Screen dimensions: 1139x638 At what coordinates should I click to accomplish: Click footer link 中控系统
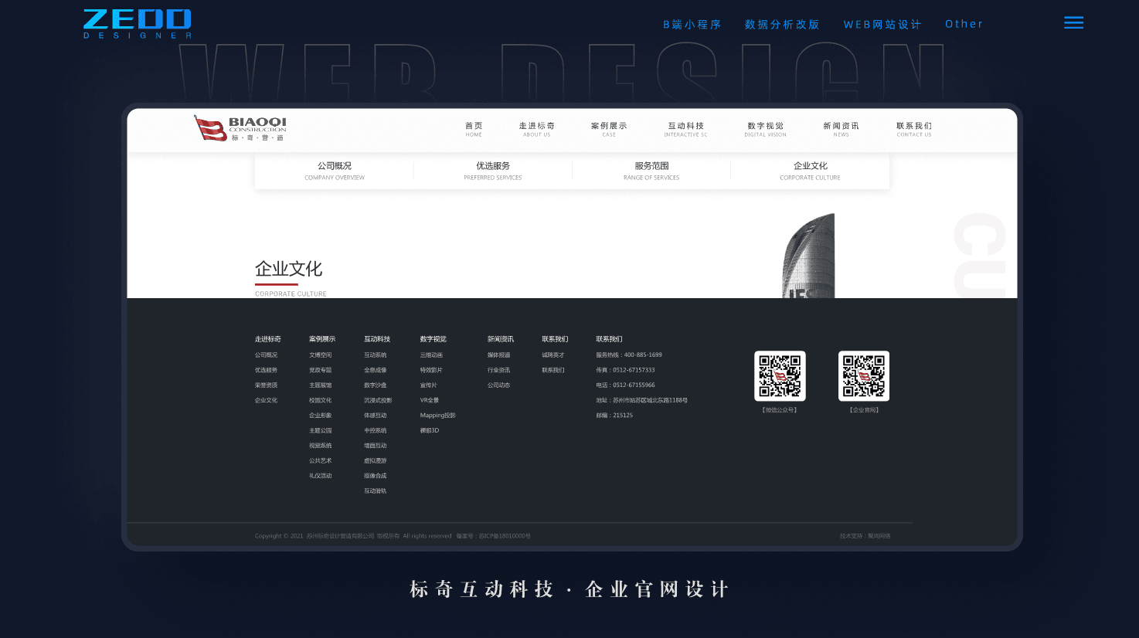click(x=375, y=430)
